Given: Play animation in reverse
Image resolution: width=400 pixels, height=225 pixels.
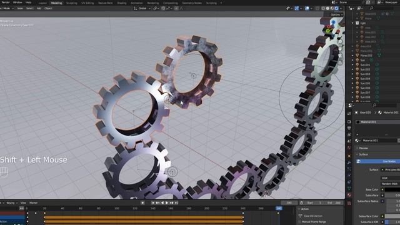Looking at the screenshot, I should [x=162, y=202].
